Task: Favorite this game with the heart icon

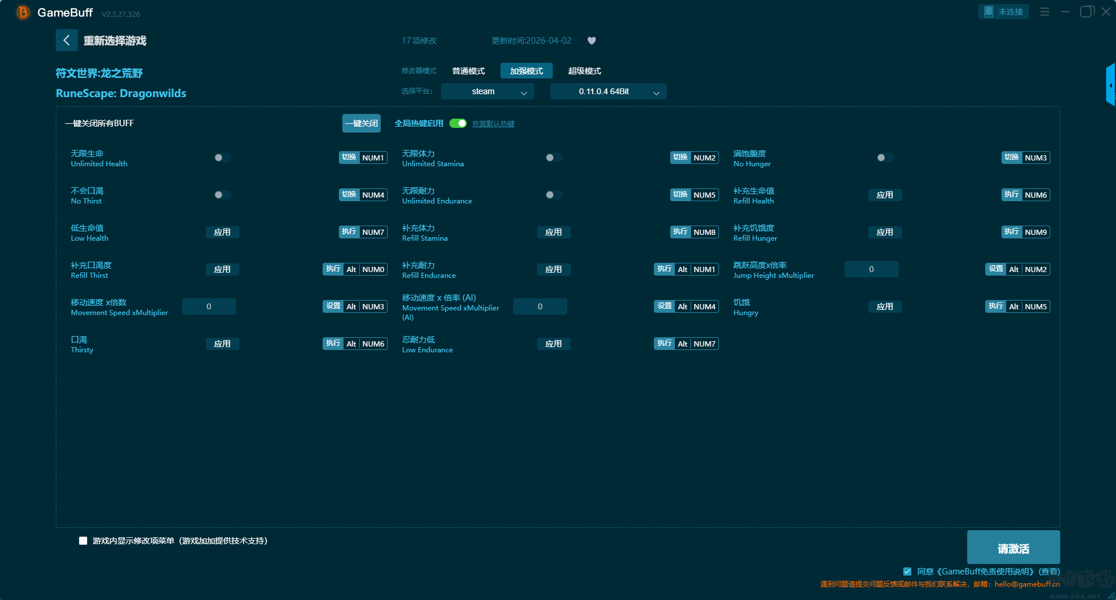Action: pos(592,41)
